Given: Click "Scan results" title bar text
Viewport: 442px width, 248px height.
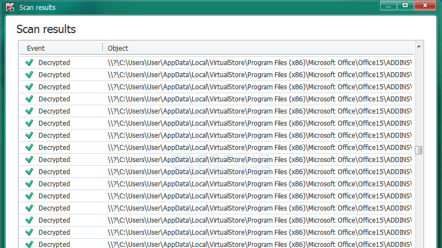Looking at the screenshot, I should click(37, 8).
